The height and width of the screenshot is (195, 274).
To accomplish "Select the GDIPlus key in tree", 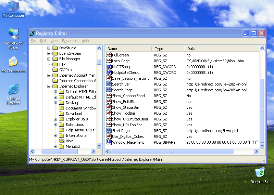I will (65, 70).
